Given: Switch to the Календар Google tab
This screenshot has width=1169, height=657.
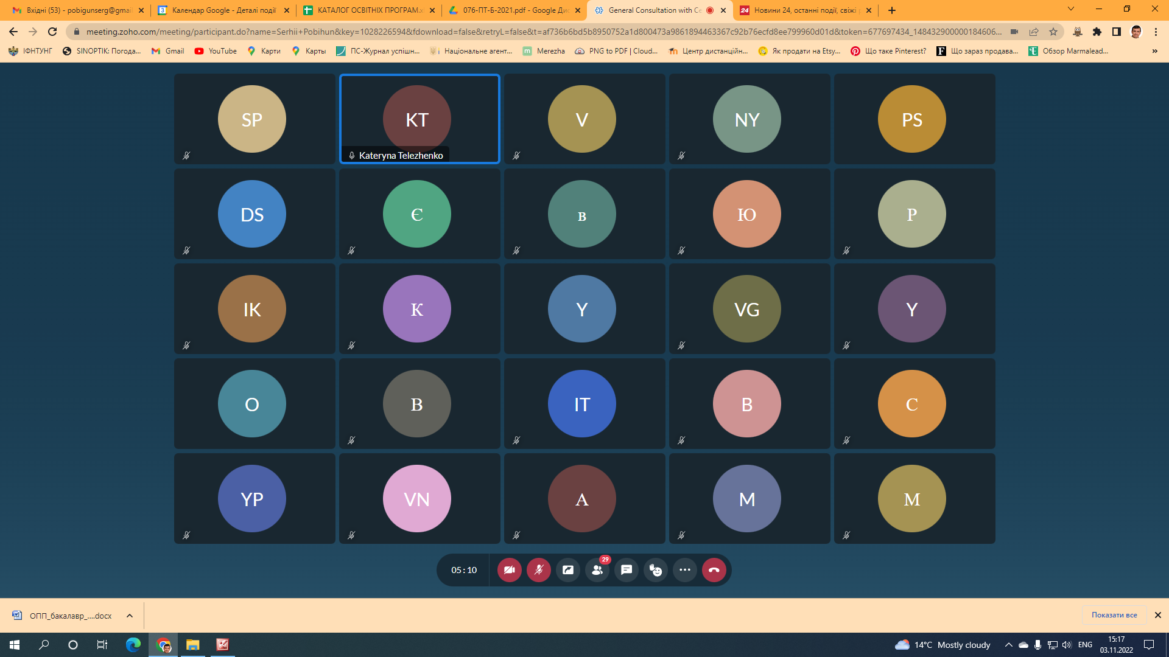Looking at the screenshot, I should pos(223,10).
